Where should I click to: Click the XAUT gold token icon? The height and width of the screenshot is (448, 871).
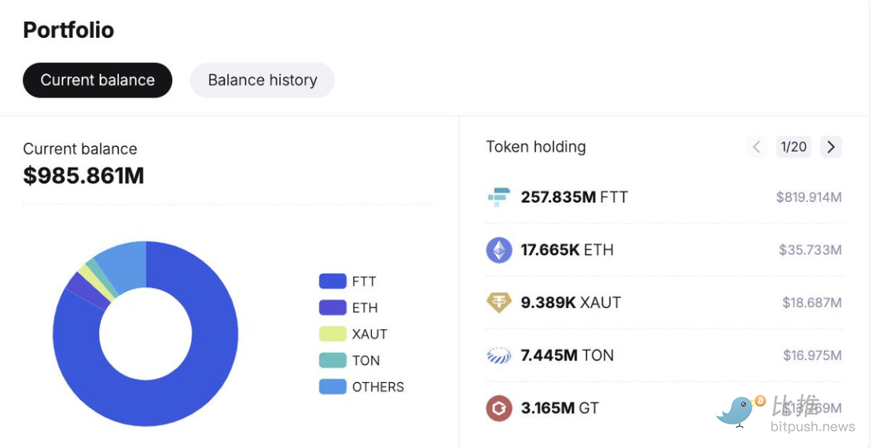point(498,303)
